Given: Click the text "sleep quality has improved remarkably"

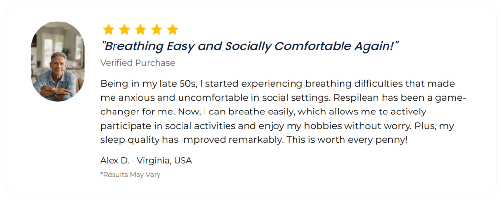Looking at the screenshot, I should coord(191,140).
